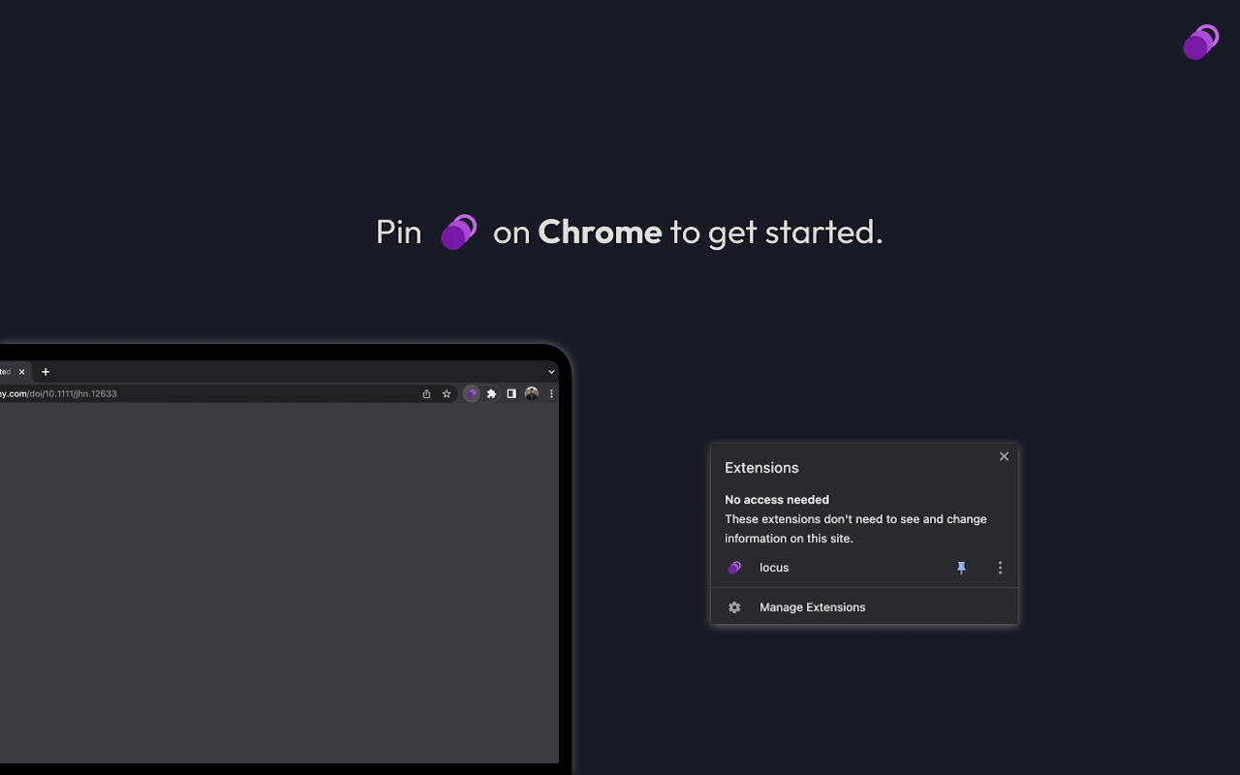Open a new tab with the plus button
This screenshot has width=1240, height=775.
point(46,372)
